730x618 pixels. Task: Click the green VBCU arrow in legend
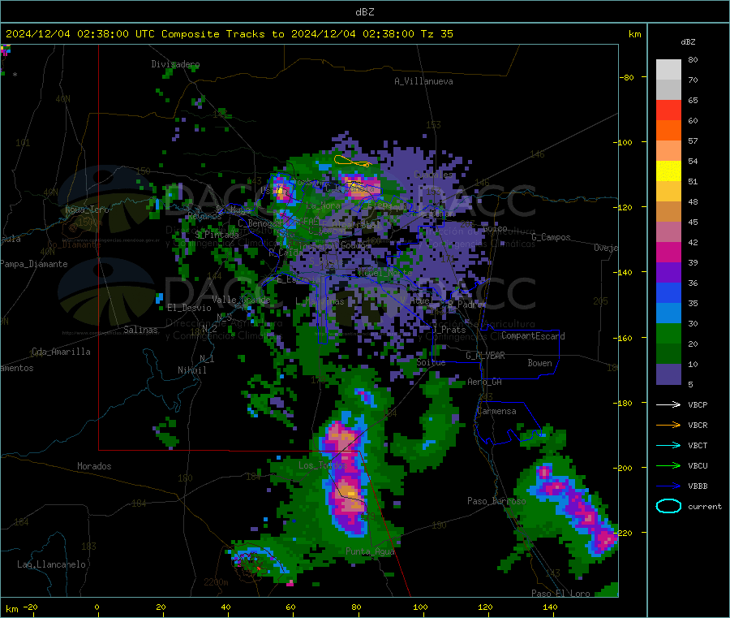pyautogui.click(x=668, y=465)
